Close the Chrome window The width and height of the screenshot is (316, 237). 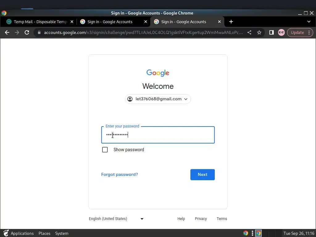(312, 13)
